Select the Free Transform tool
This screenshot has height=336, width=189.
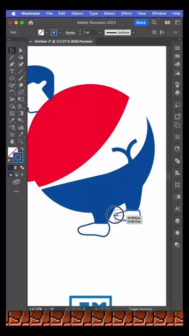click(x=21, y=99)
